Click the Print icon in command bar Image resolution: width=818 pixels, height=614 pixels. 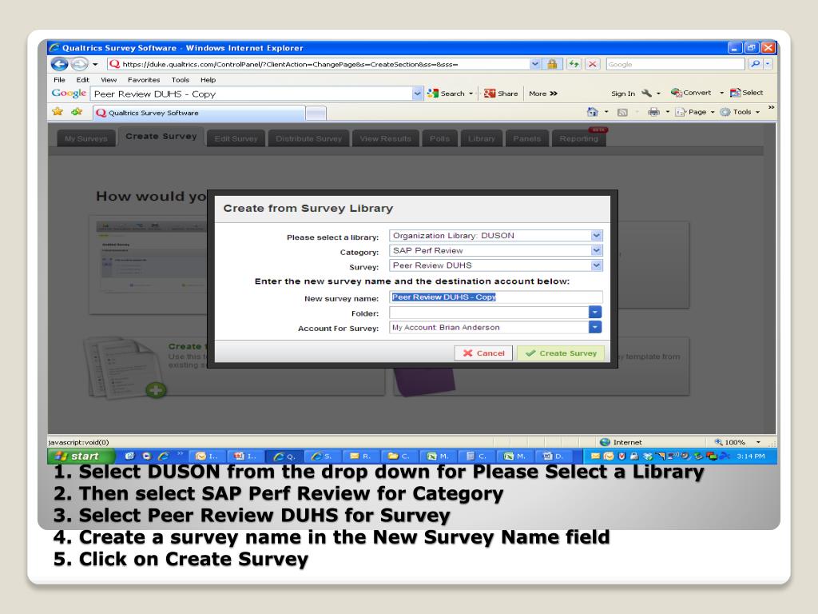(x=653, y=112)
